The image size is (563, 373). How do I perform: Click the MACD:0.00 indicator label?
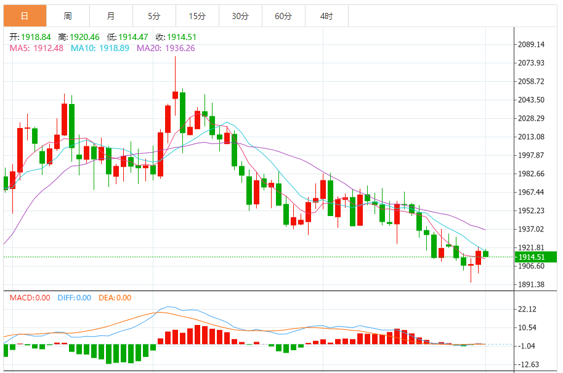tap(30, 298)
